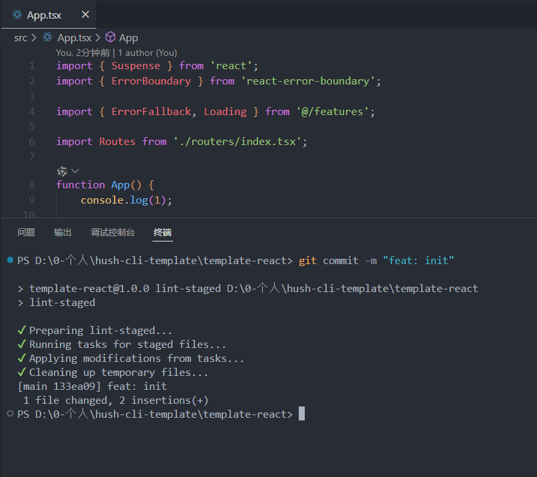
Task: Switch to the 输出 panel tab
Action: tap(63, 232)
